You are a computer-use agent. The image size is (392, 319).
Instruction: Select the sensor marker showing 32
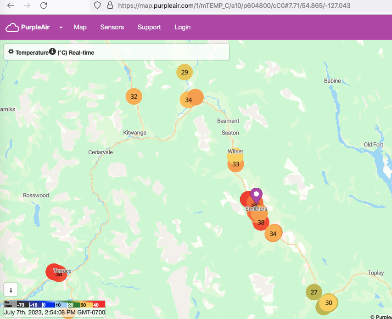click(x=134, y=96)
